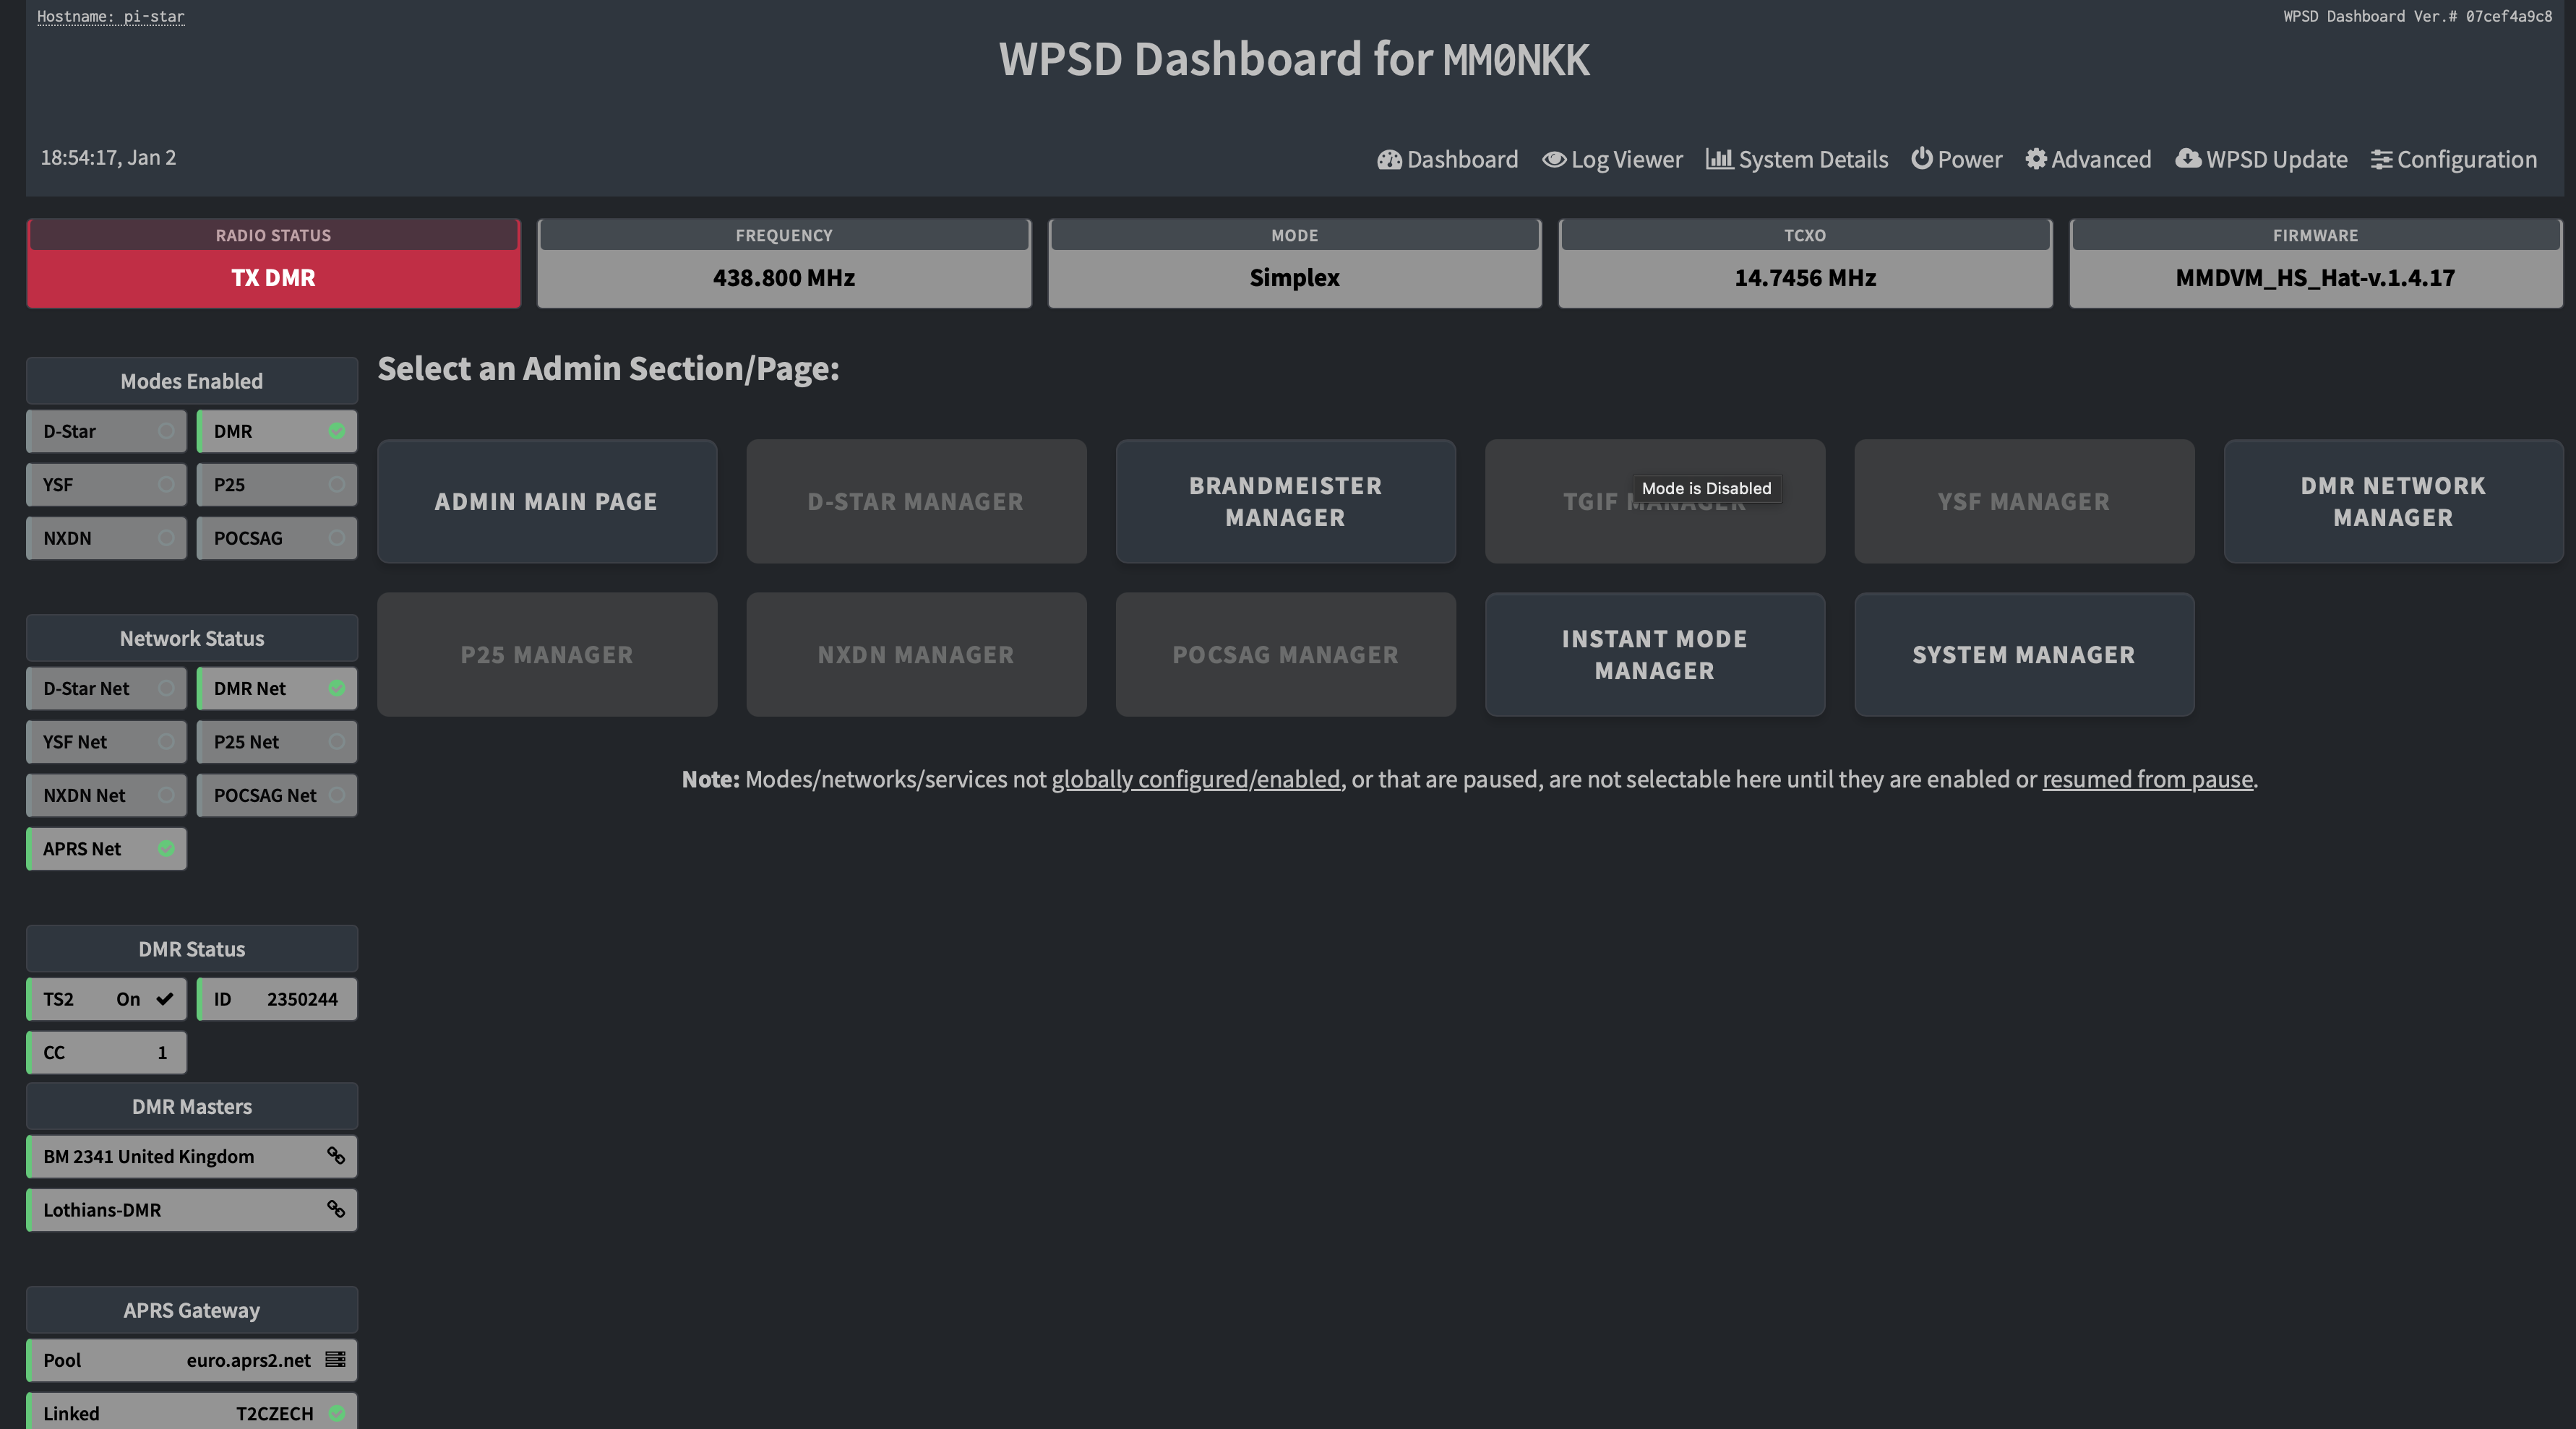Click the Power icon in navigation
Screen dimensions: 2576x1429
coord(1922,159)
